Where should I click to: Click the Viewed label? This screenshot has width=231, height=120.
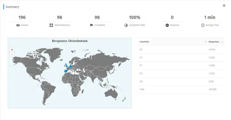tap(24, 25)
